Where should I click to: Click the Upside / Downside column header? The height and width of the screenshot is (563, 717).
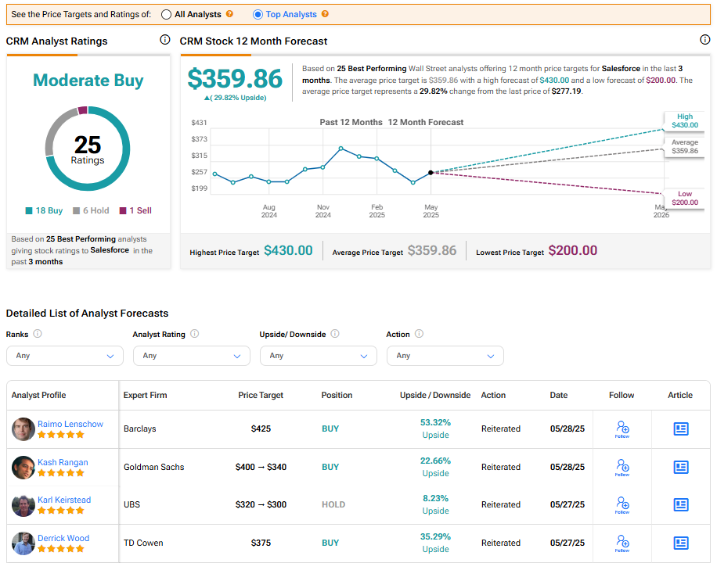click(x=435, y=396)
